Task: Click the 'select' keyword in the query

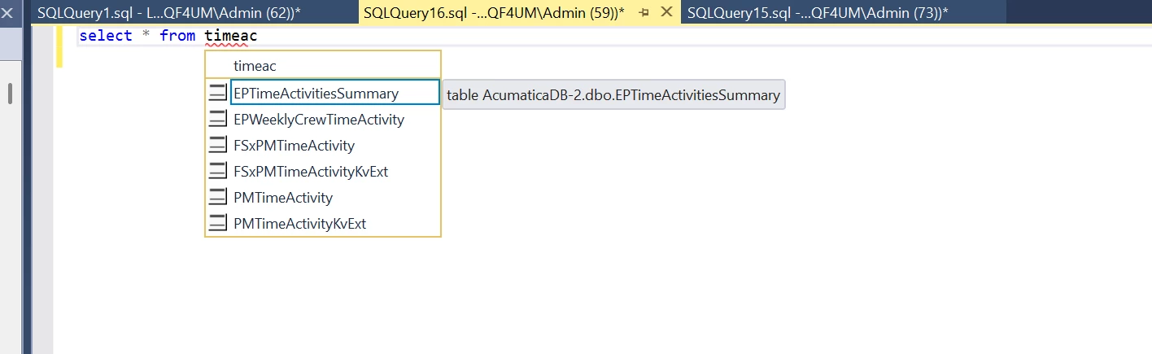Action: click(106, 36)
